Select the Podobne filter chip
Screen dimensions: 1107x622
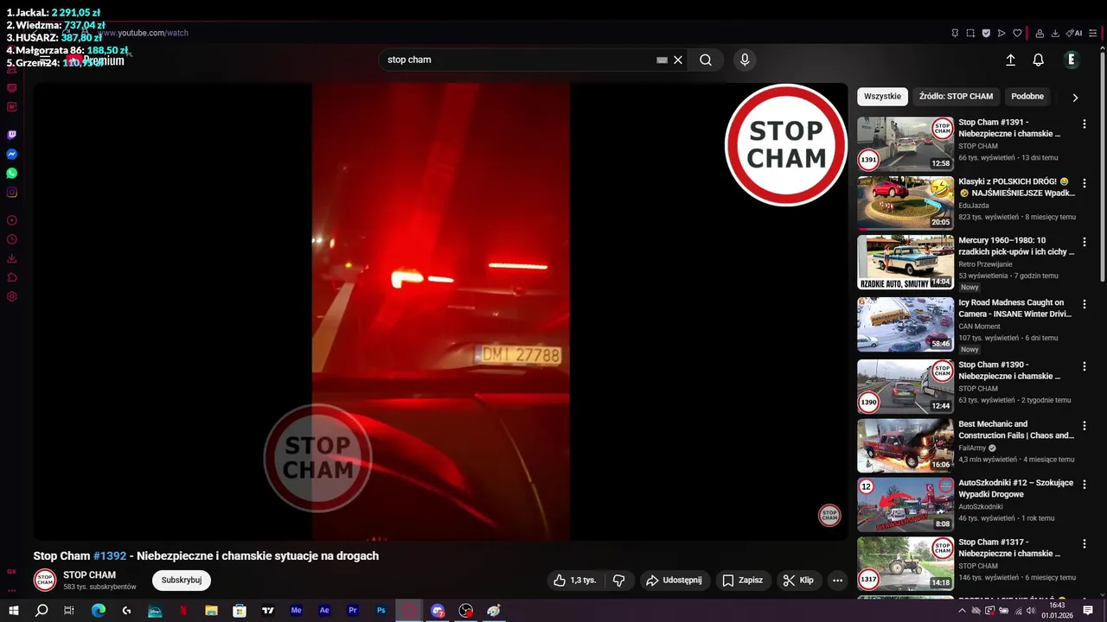point(1027,96)
